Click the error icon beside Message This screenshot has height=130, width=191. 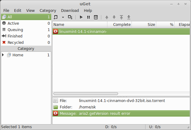coord(56,113)
